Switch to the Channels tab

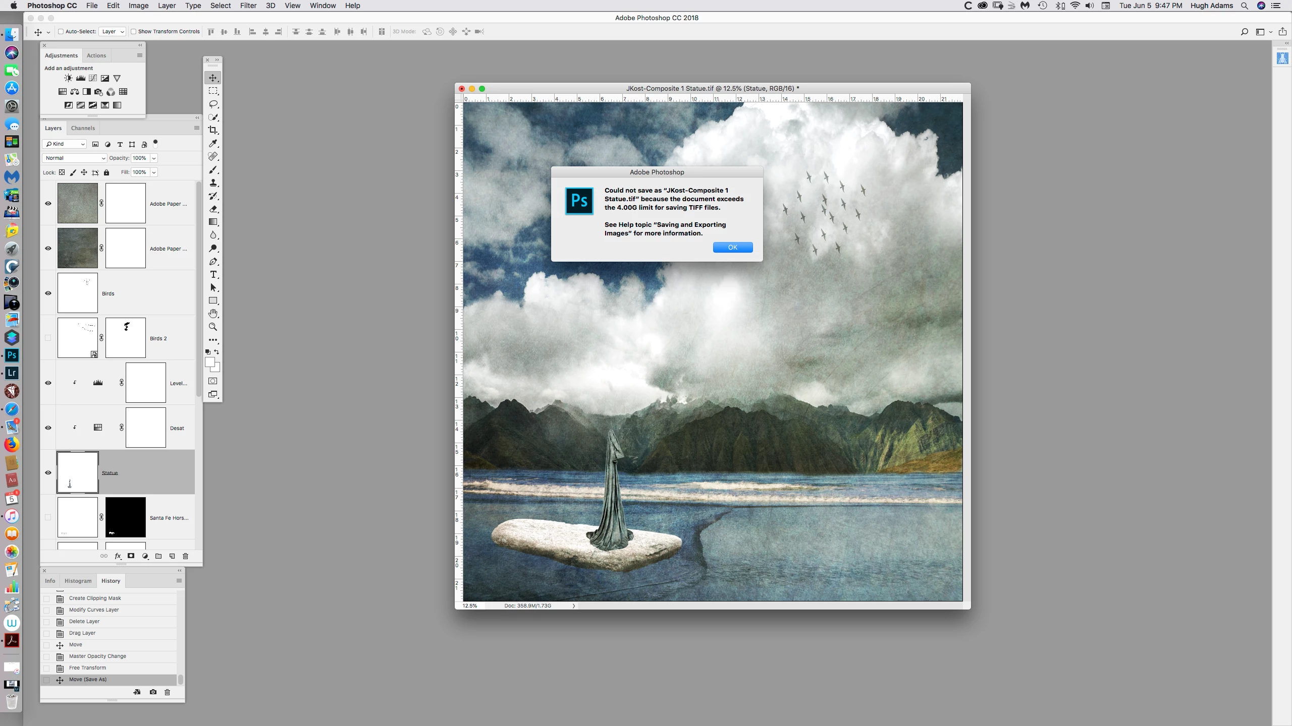pyautogui.click(x=83, y=128)
